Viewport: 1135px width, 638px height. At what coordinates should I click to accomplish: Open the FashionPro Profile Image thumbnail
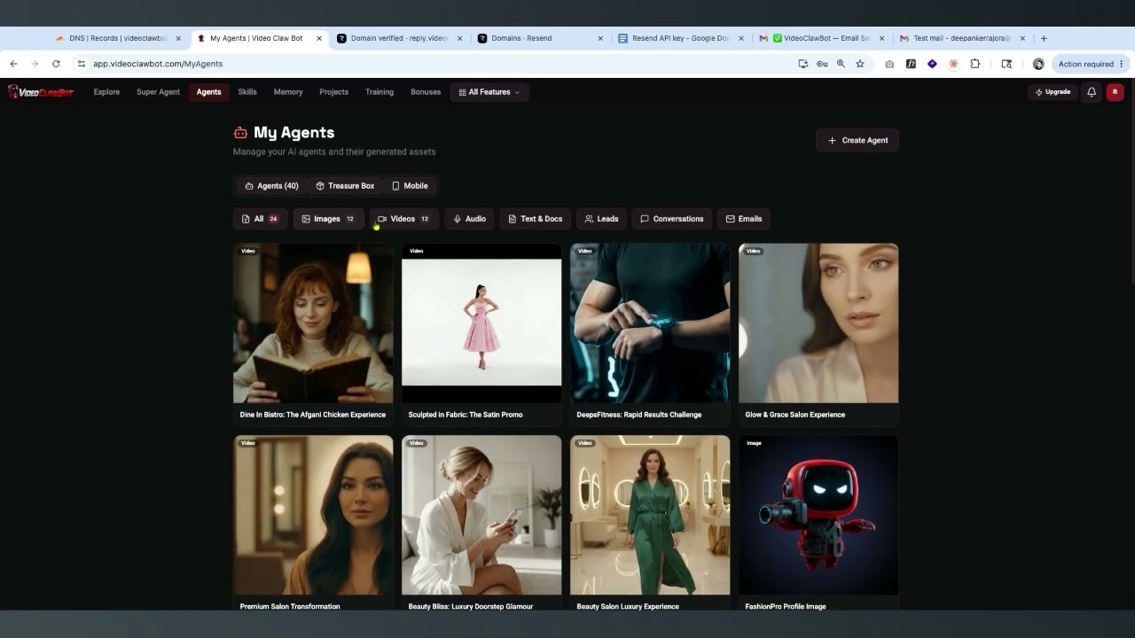[818, 515]
